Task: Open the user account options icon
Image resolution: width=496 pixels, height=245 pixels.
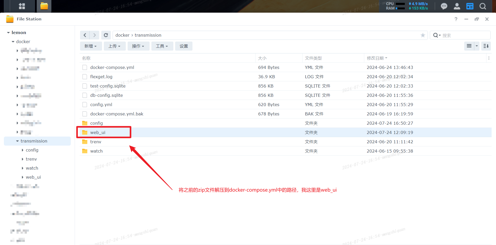Action: point(457,6)
